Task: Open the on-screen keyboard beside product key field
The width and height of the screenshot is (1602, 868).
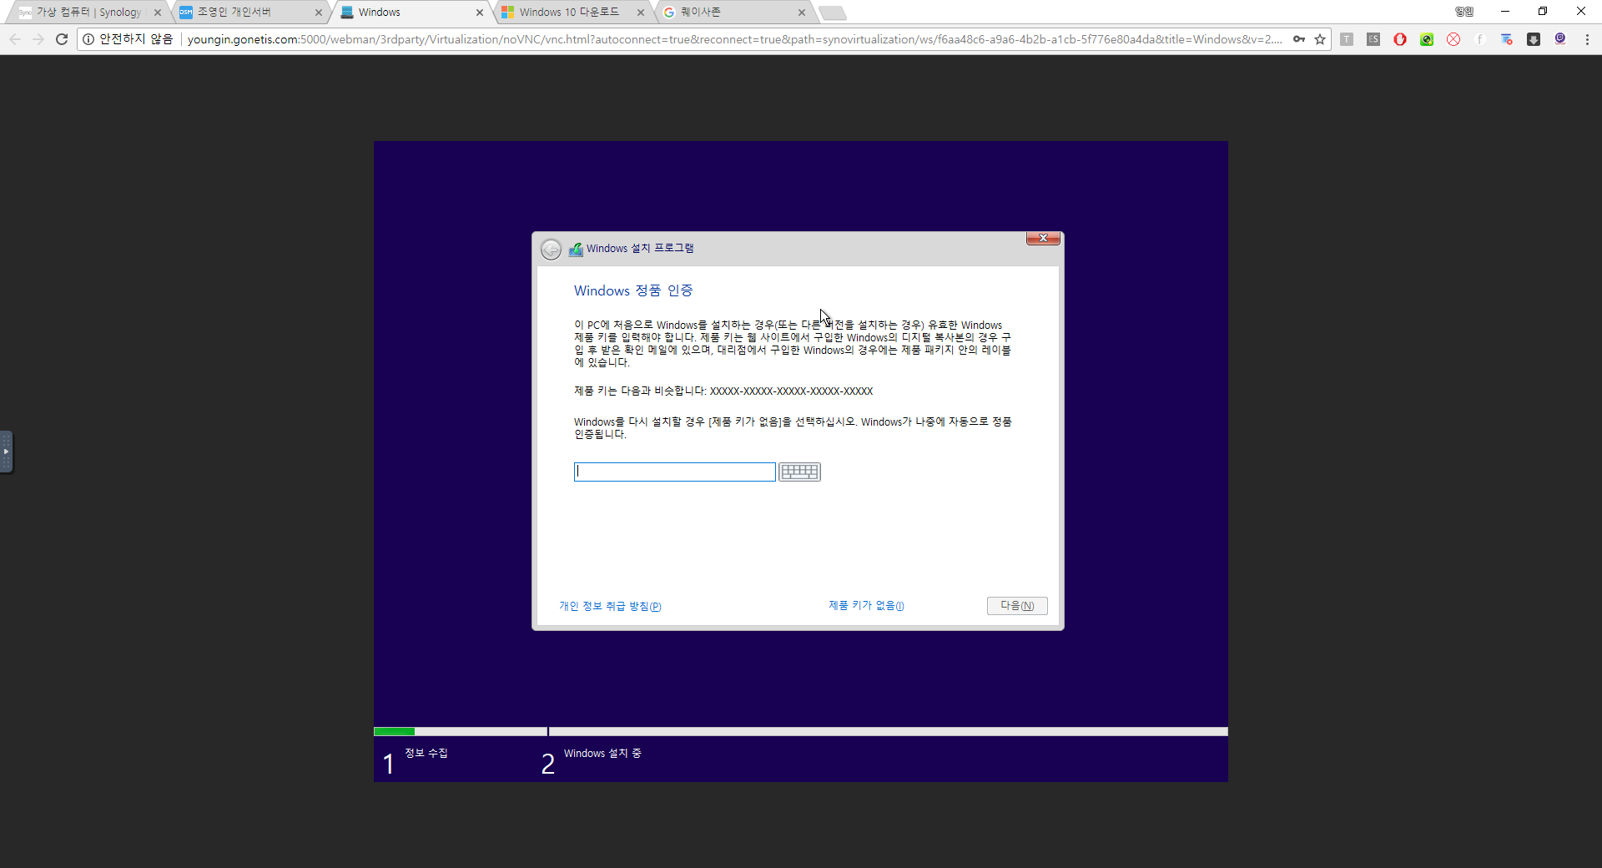Action: pos(799,472)
